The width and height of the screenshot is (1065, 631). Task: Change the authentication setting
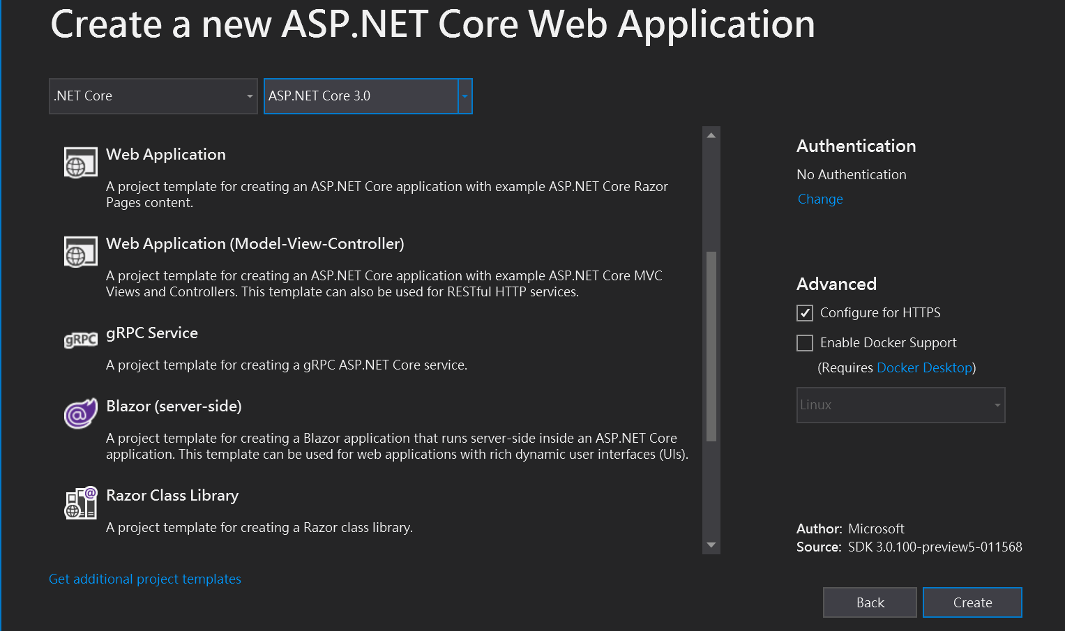820,199
